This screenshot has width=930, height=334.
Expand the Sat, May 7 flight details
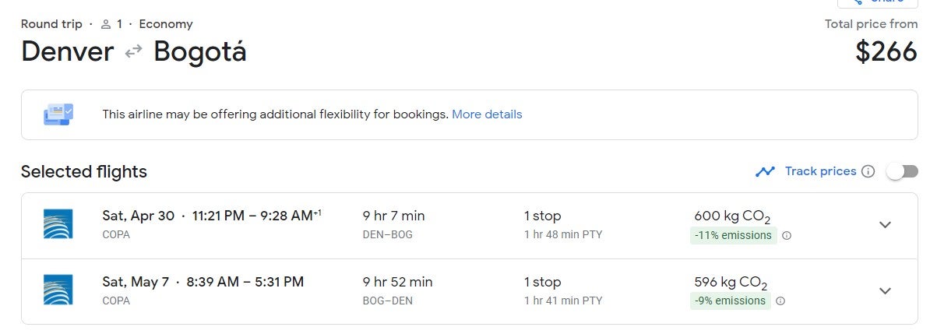885,290
